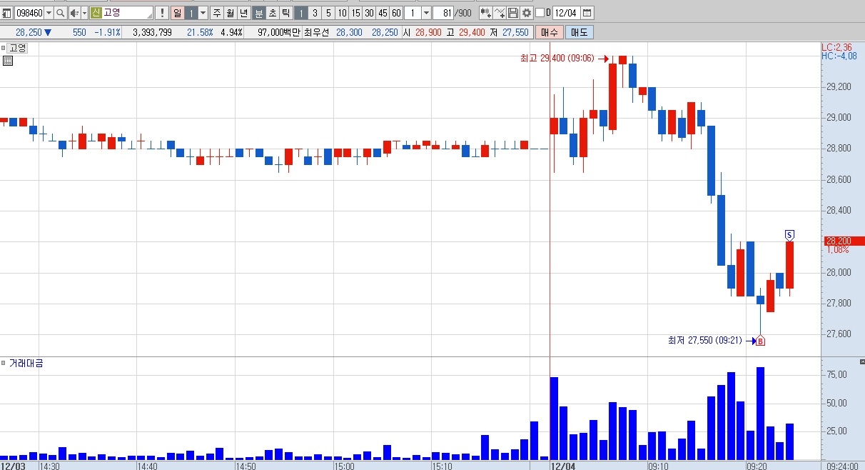
Task: Click the 매수 buy button
Action: [x=550, y=32]
